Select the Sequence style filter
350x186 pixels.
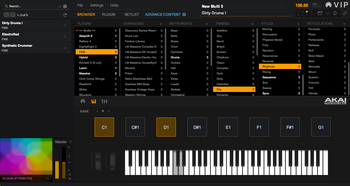tap(280, 77)
